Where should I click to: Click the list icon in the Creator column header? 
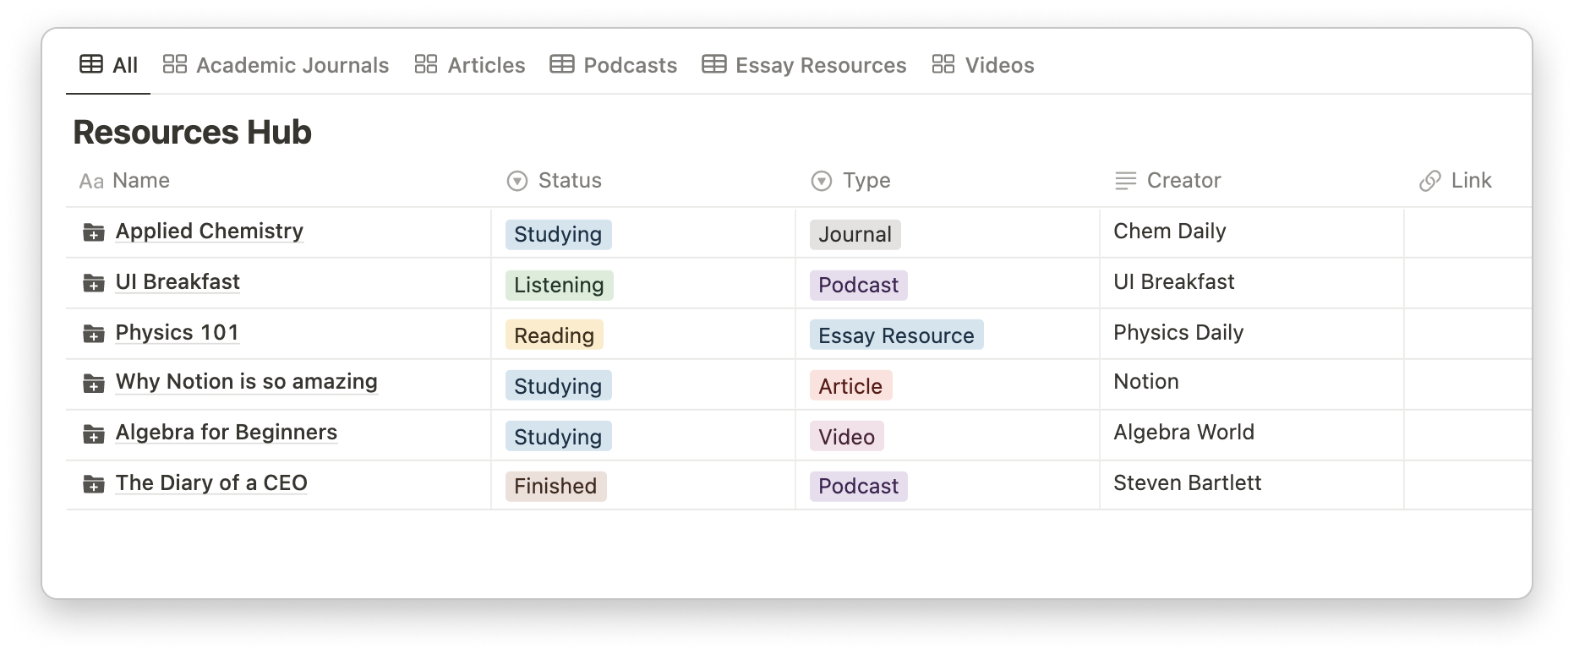(x=1124, y=180)
